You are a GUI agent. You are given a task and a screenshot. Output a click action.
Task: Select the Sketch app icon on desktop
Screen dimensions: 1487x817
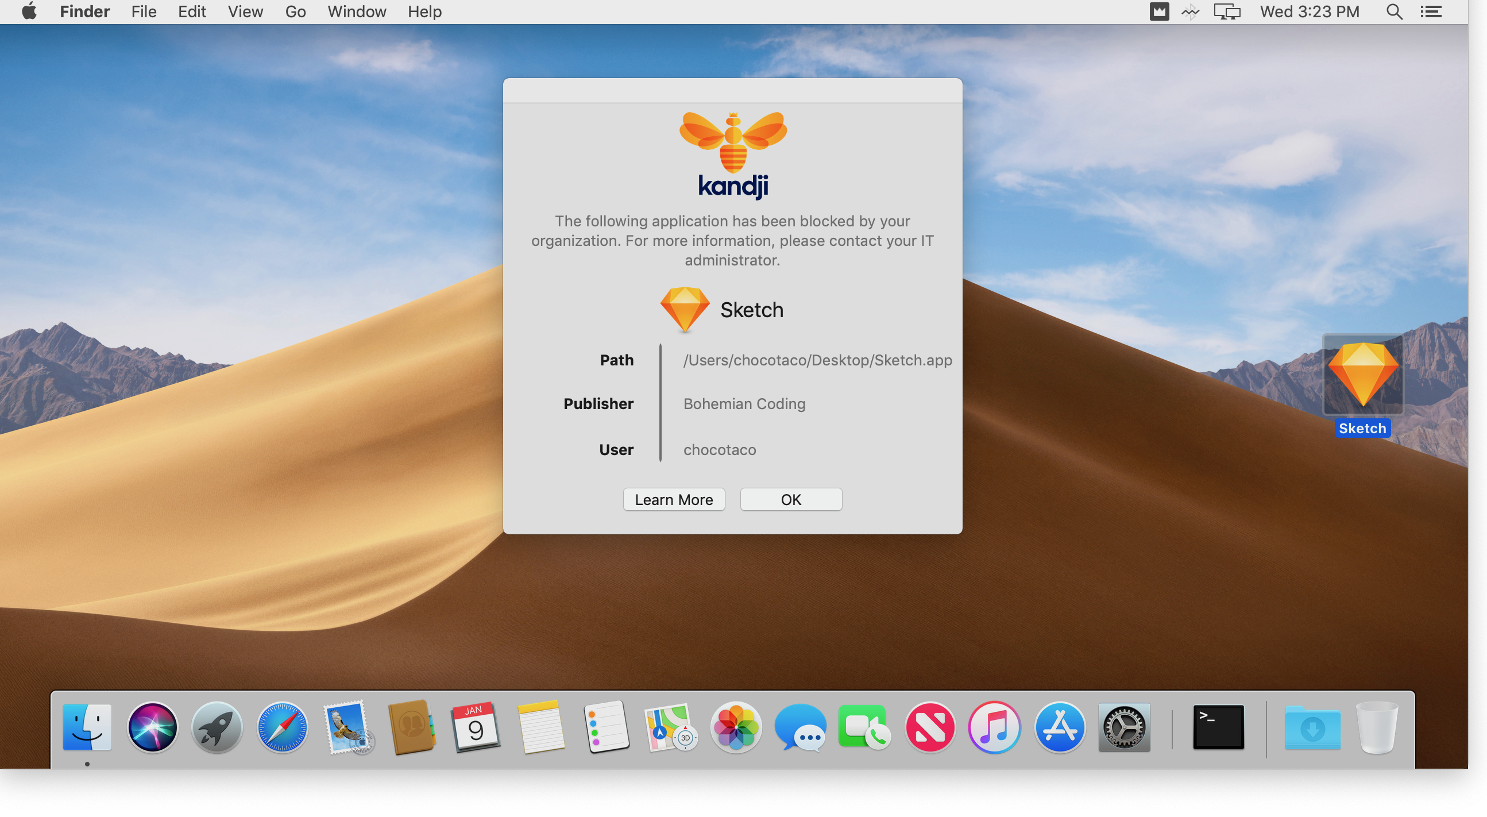click(1362, 375)
